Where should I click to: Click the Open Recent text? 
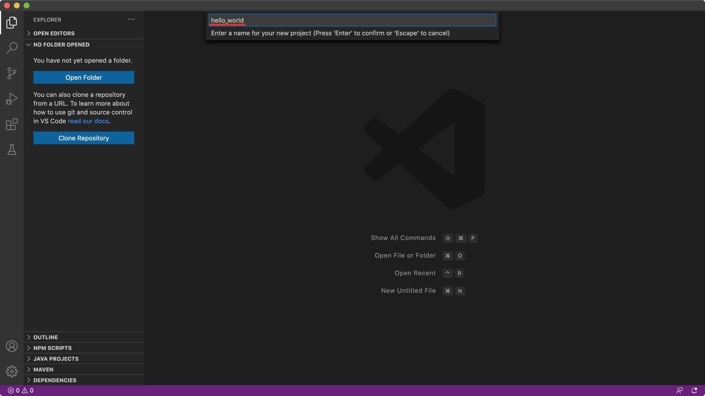coord(415,273)
